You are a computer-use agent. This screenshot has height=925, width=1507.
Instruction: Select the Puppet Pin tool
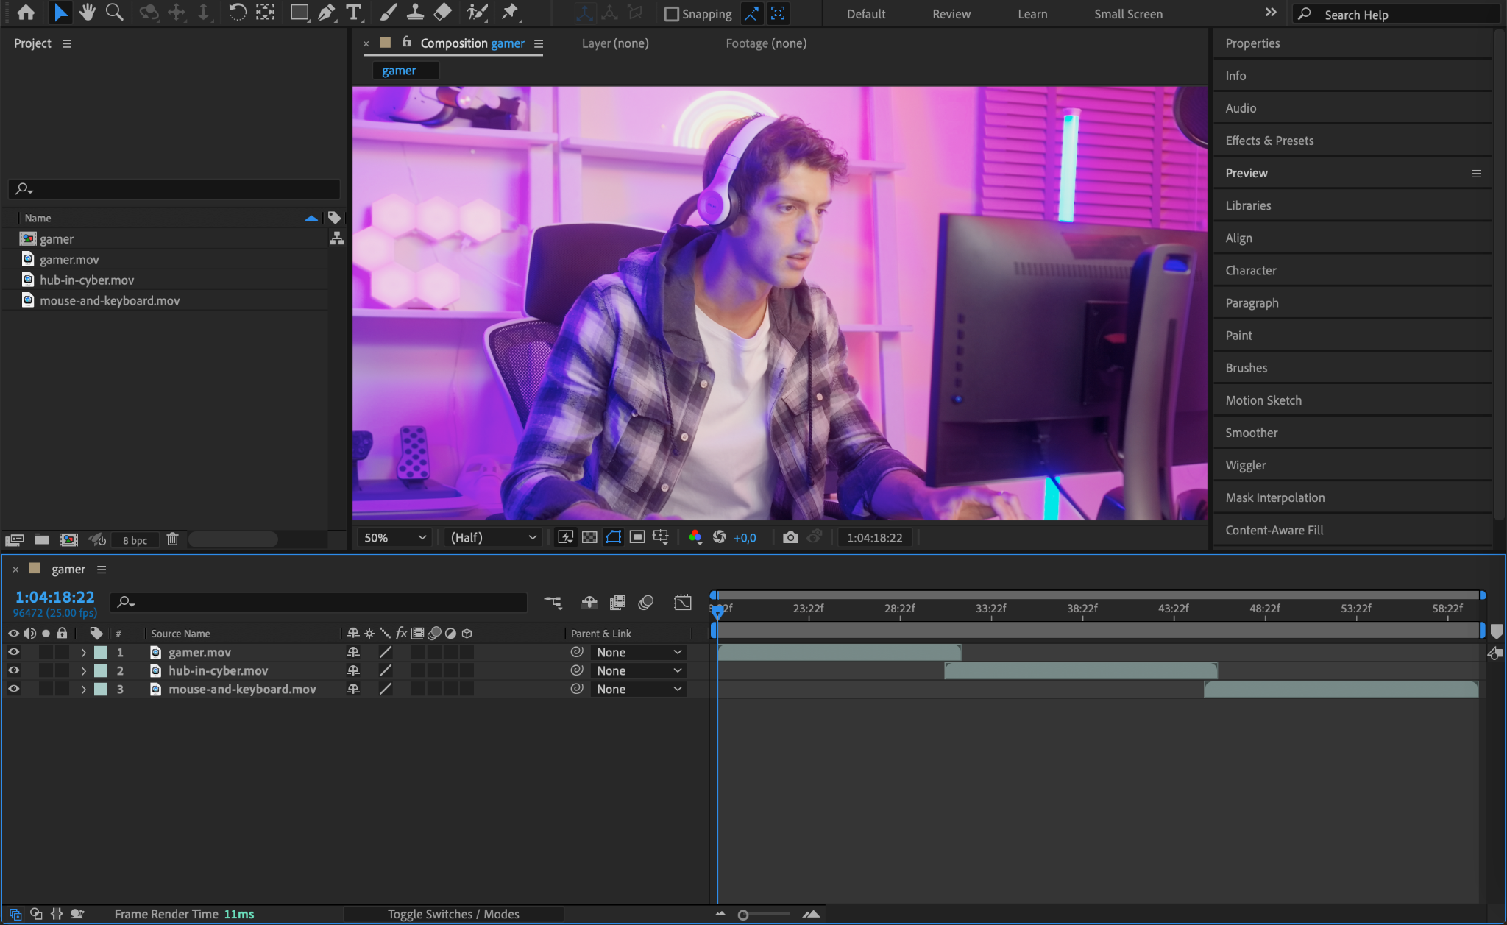[509, 13]
